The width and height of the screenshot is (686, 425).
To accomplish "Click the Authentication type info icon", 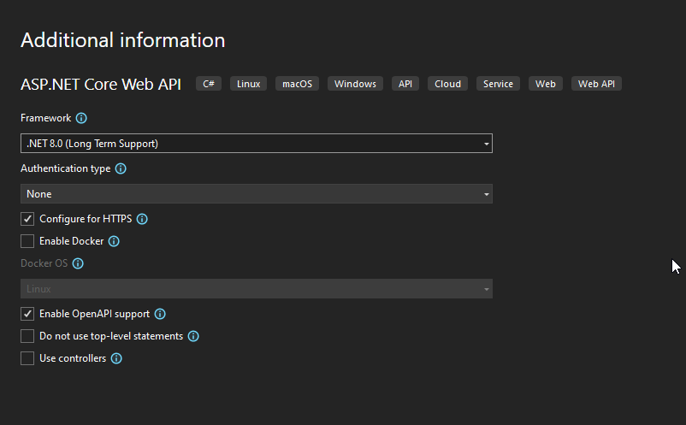I will click(121, 168).
